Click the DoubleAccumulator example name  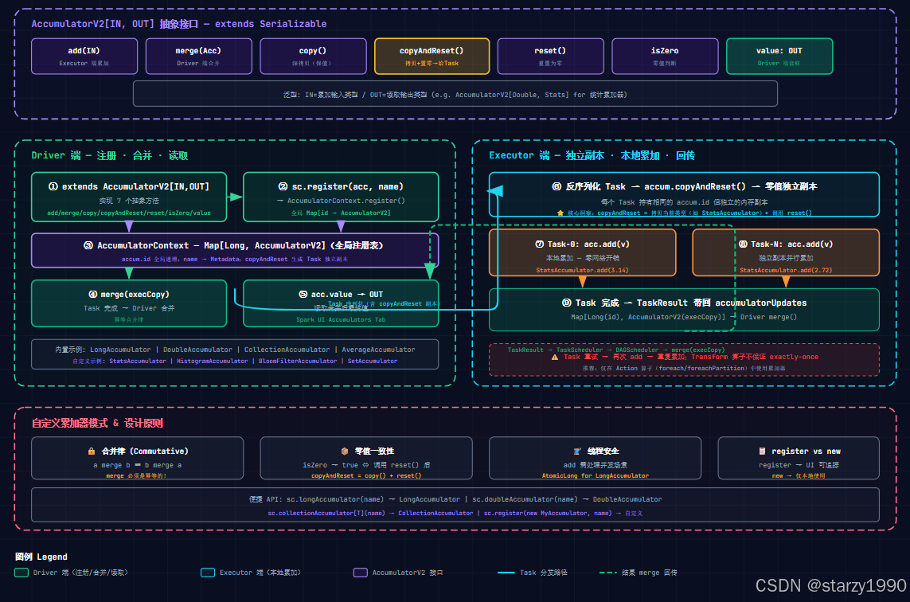[x=197, y=350]
